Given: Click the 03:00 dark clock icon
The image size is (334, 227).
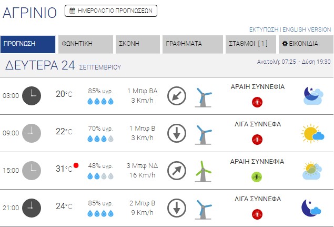Looking at the screenshot, I should click(x=32, y=95).
